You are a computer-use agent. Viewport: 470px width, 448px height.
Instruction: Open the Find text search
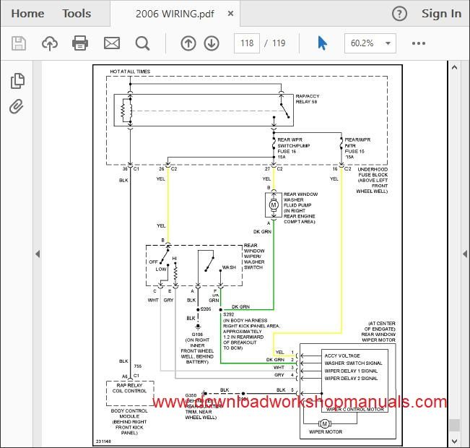(x=142, y=43)
